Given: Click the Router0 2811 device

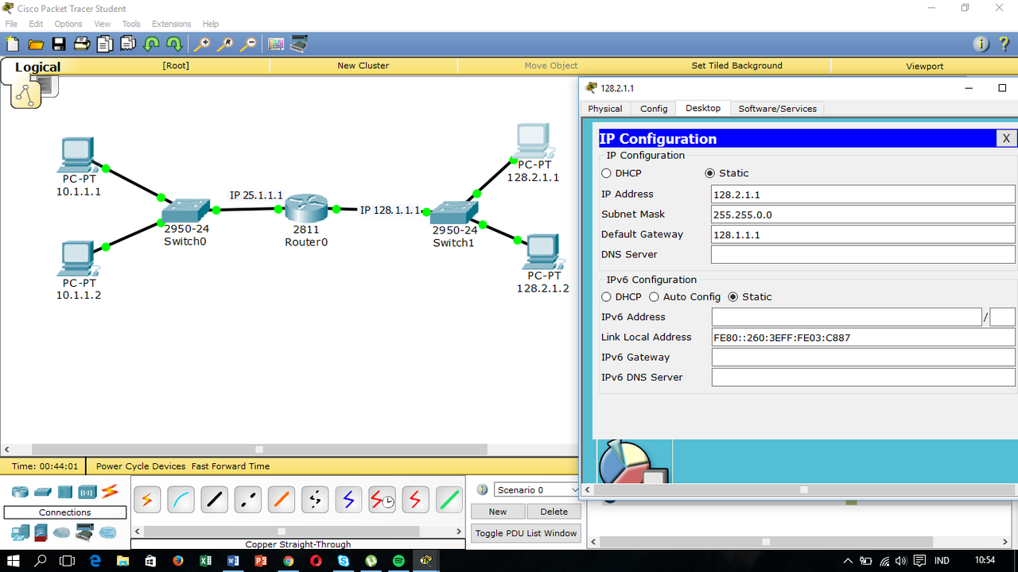Looking at the screenshot, I should (x=306, y=208).
